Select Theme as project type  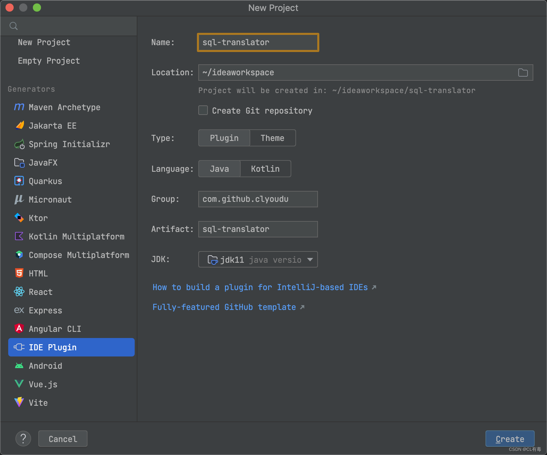[272, 138]
